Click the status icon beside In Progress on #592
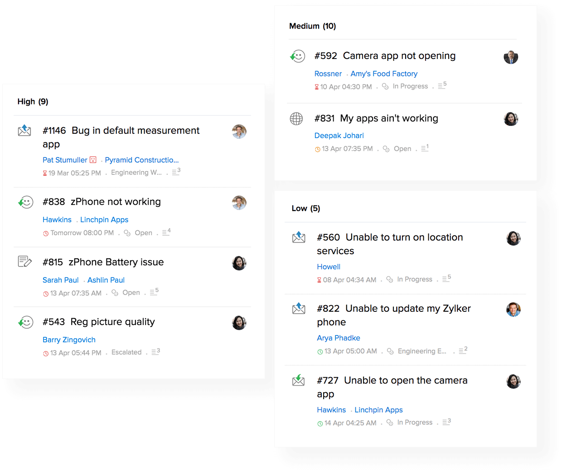 [385, 86]
